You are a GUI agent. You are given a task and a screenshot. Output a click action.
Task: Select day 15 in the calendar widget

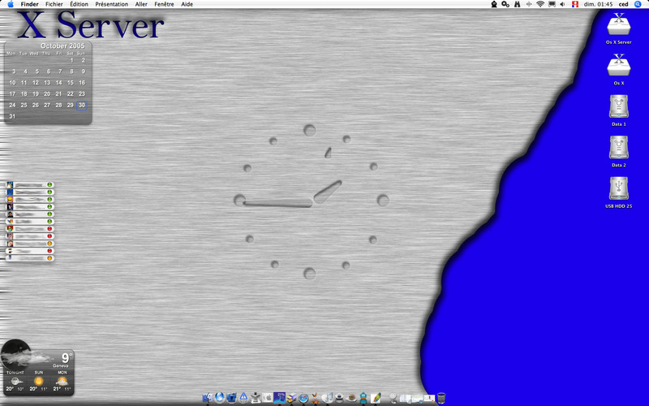[x=71, y=83]
